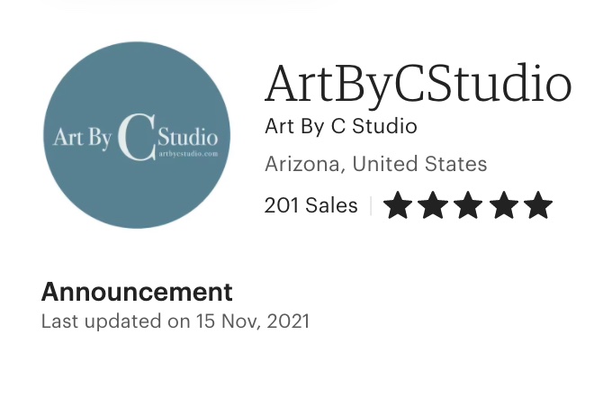
Task: Click the word 'Studio' inside the logo
Action: 187,137
